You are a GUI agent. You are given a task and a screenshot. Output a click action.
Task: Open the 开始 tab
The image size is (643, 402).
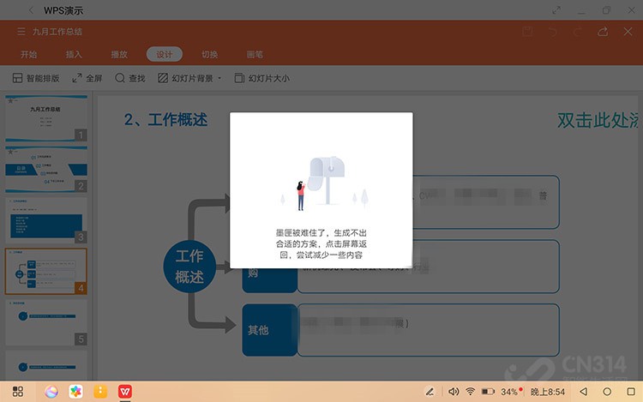point(28,55)
